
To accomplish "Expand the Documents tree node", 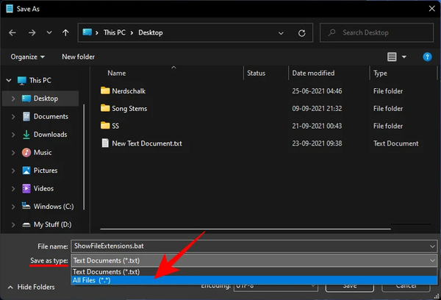I will point(13,116).
